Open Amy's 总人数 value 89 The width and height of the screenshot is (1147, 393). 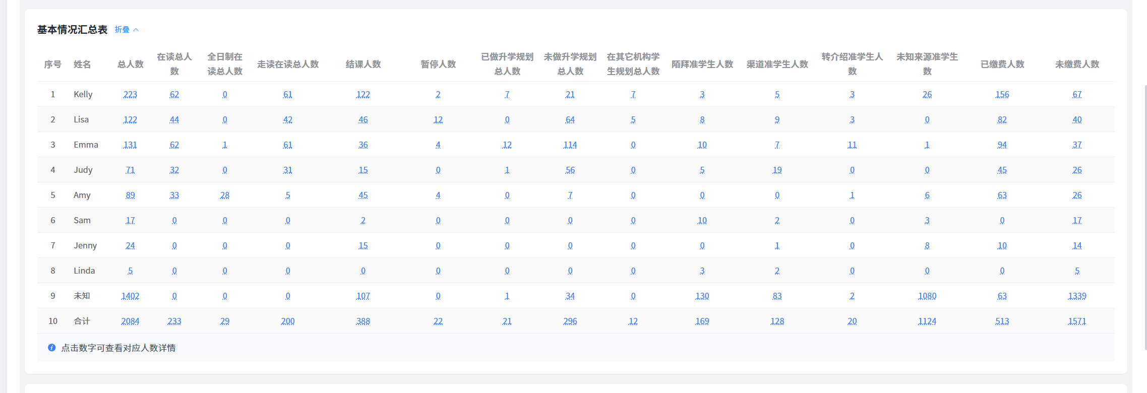pyautogui.click(x=130, y=195)
